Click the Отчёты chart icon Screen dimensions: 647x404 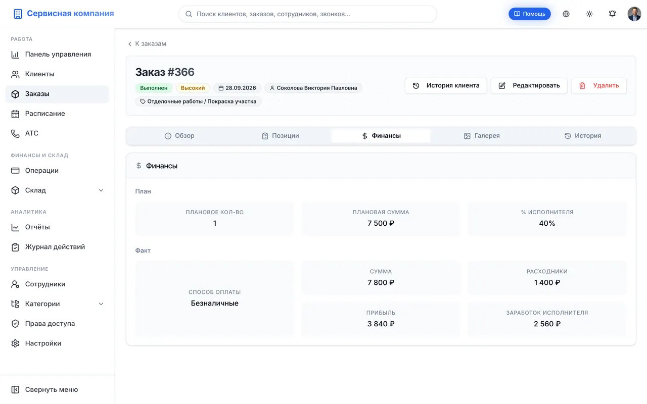[15, 227]
